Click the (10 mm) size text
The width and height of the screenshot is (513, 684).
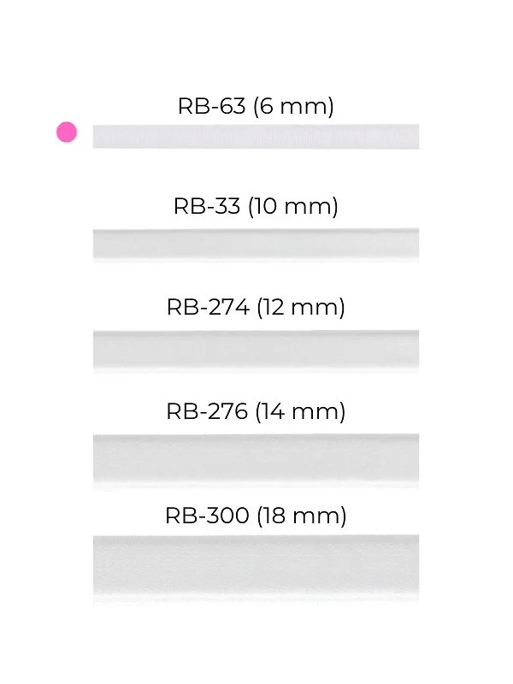[x=293, y=206]
